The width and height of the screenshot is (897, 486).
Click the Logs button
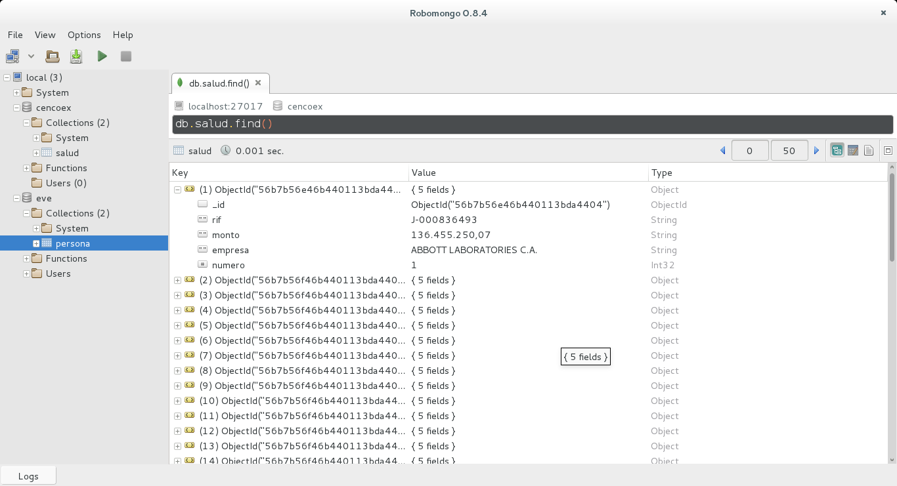28,476
